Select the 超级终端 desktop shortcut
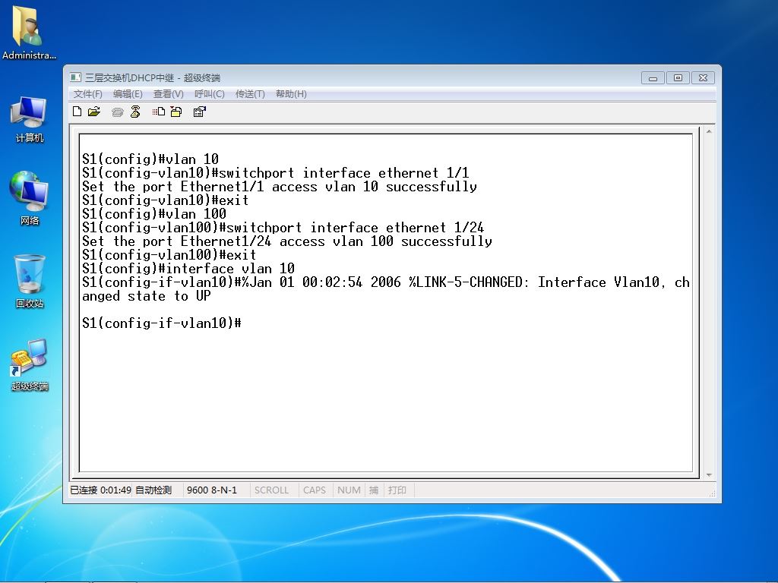778x583 pixels. 30,365
